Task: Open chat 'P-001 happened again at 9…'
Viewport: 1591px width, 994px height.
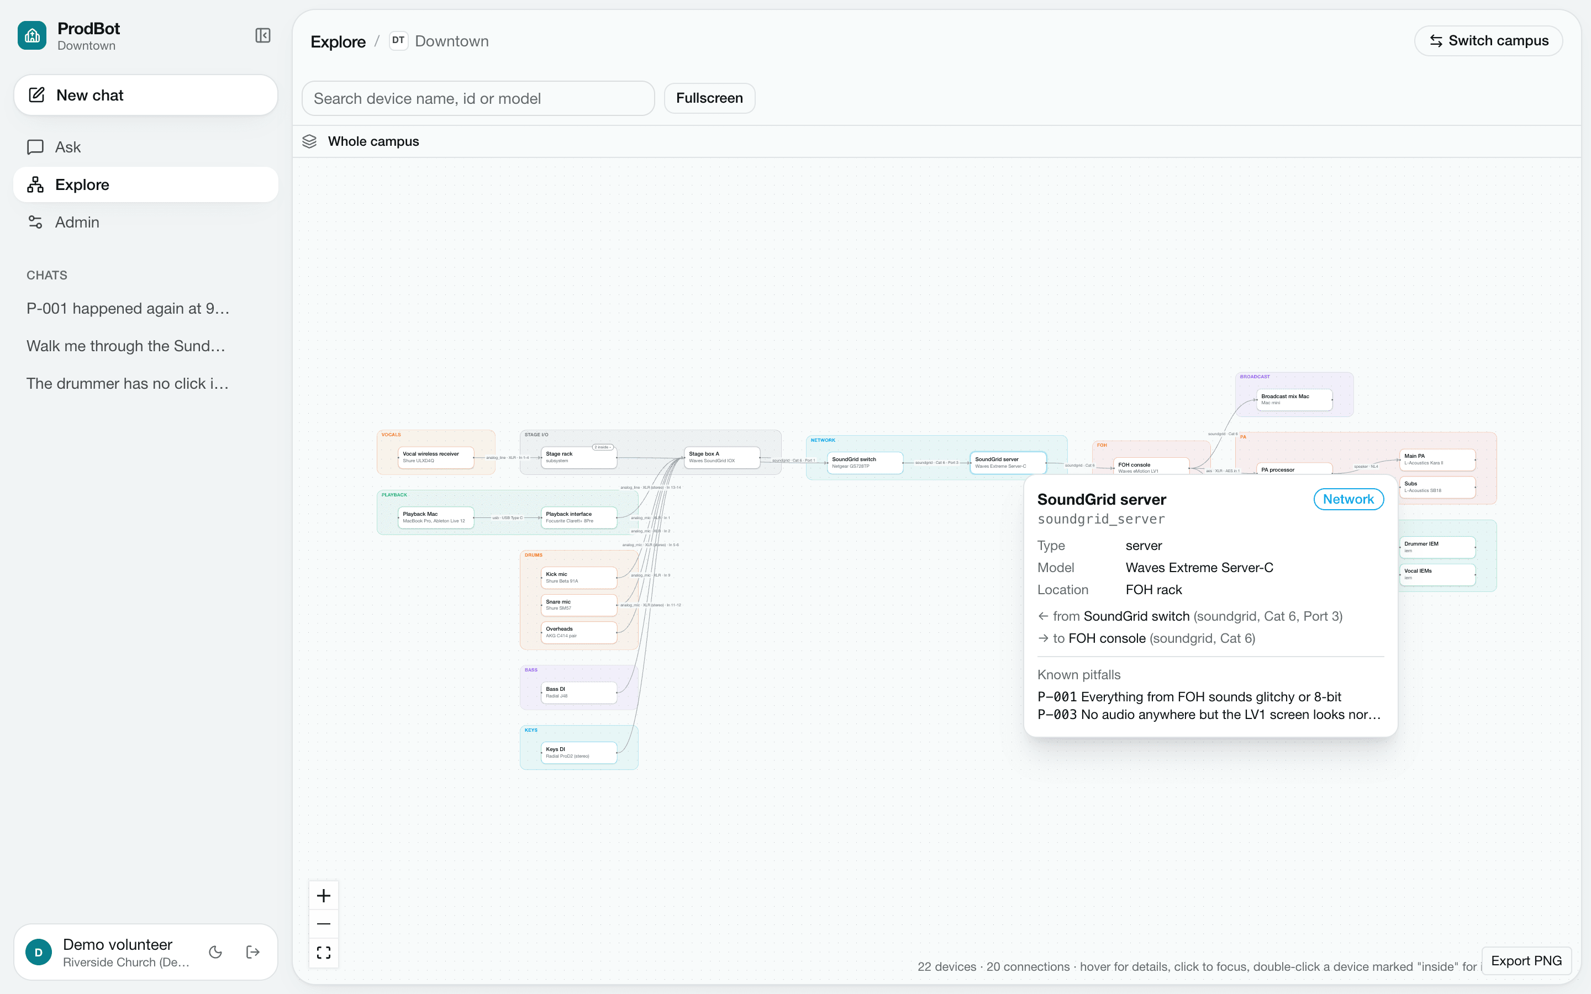Action: 146,308
